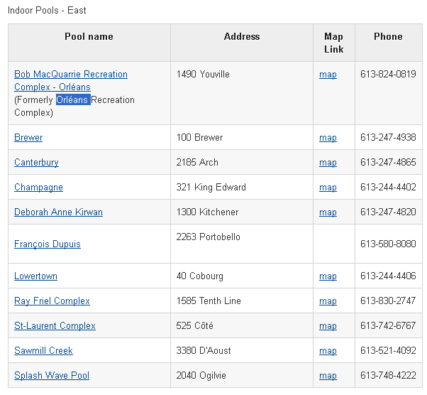The height and width of the screenshot is (395, 427).
Task: Open the Lowertown pool link
Action: (x=35, y=276)
